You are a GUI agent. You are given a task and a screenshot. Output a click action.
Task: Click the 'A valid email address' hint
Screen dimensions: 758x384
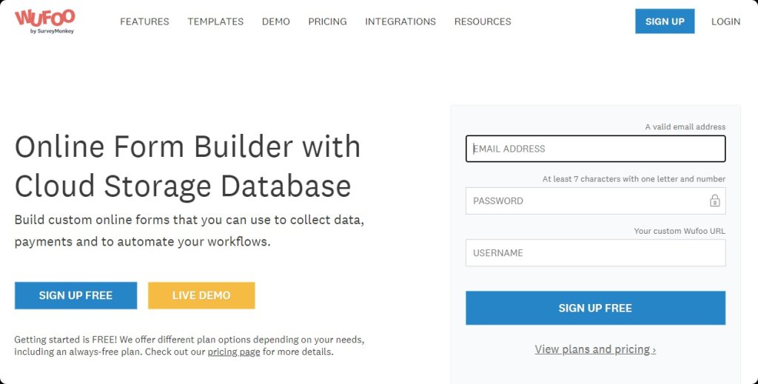[685, 127]
